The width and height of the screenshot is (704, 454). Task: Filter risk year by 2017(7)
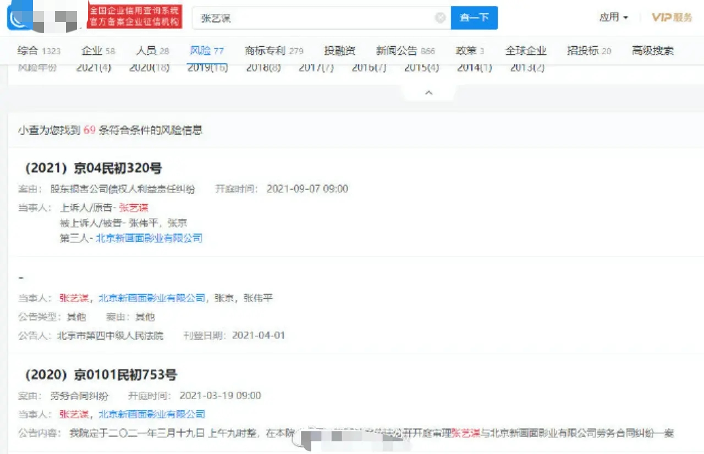[x=316, y=68]
